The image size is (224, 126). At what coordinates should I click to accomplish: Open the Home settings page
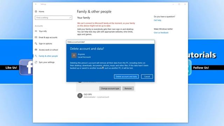[x=41, y=12]
